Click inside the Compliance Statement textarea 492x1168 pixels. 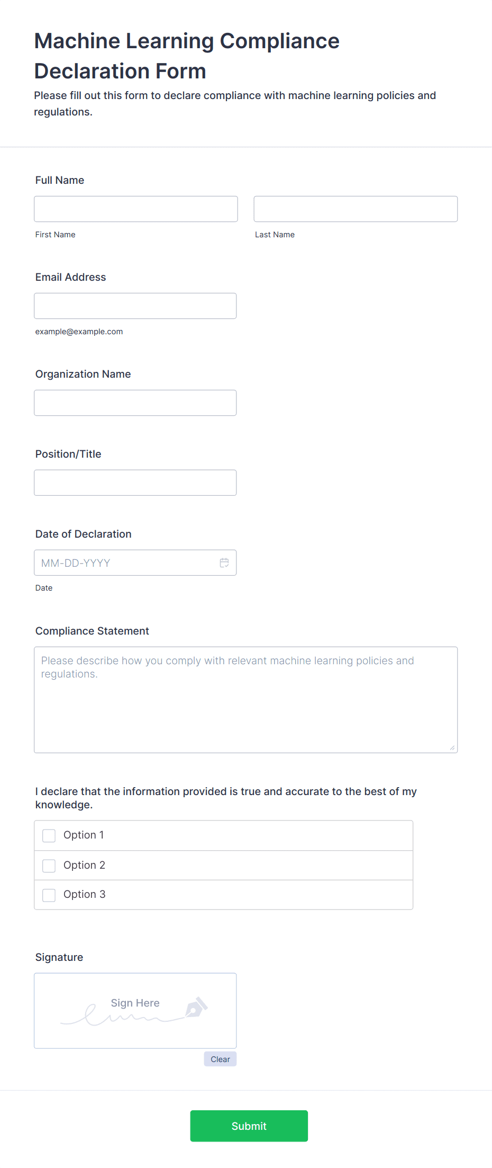click(x=246, y=700)
